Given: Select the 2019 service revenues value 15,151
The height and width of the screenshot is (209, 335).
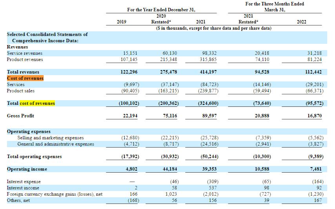Looking at the screenshot, I should coord(130,53).
